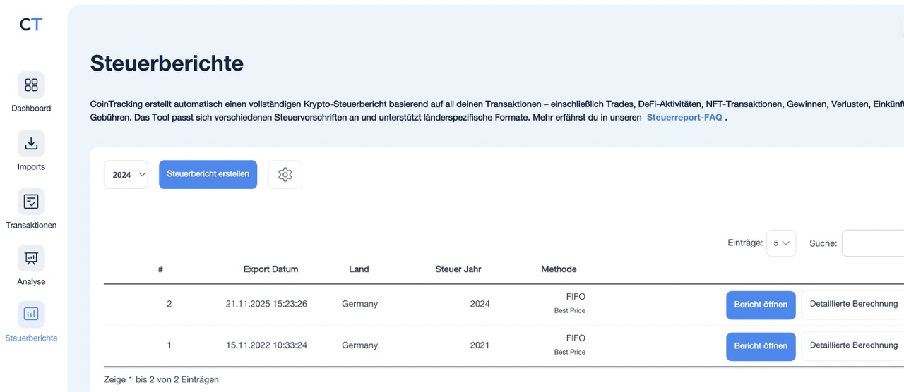Click the Analyse label in sidebar
Image resolution: width=904 pixels, height=392 pixels.
click(x=31, y=282)
